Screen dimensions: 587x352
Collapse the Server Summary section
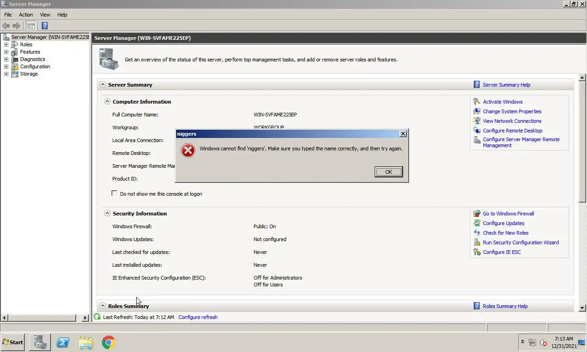coord(103,84)
